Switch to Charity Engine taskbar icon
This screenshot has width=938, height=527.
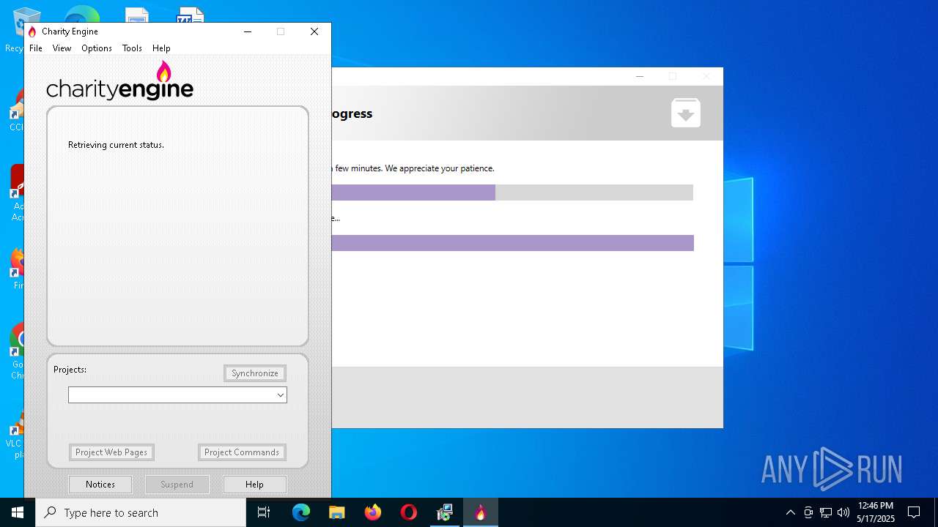point(481,512)
